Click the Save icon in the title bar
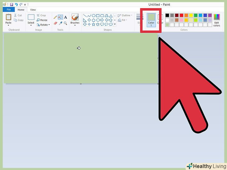This screenshot has height=170, width=227. [x=12, y=5]
